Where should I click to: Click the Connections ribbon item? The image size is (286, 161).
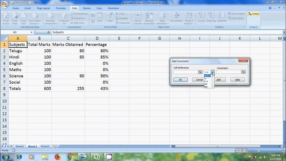[79, 14]
